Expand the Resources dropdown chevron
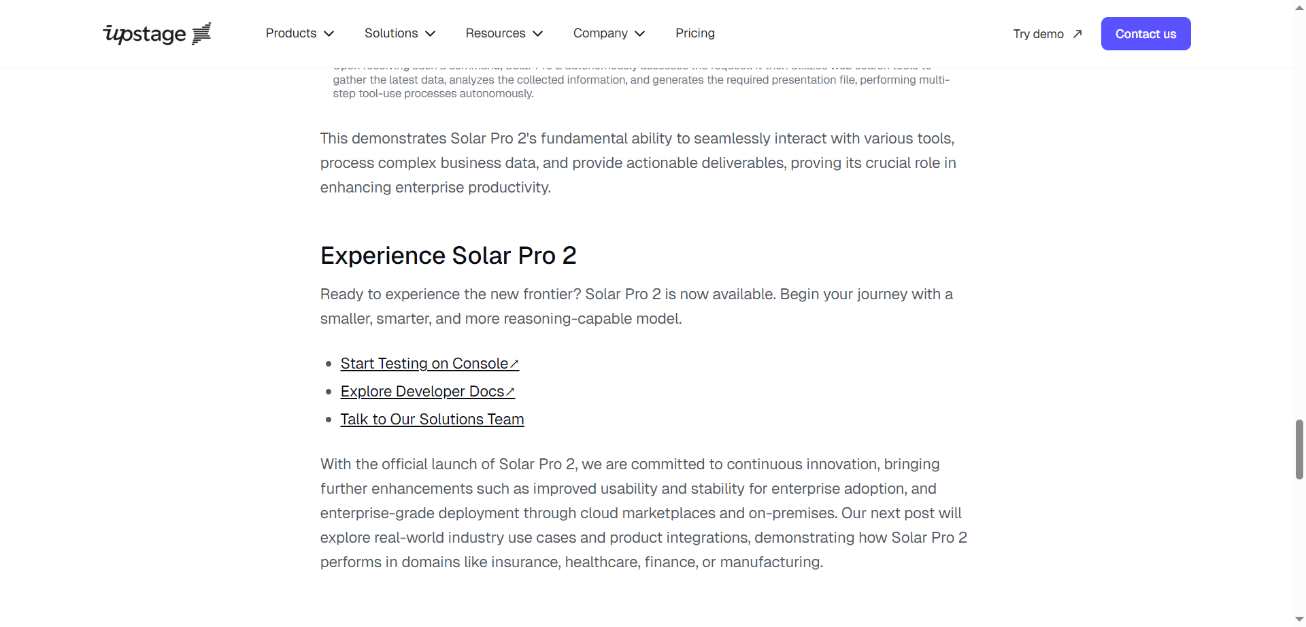The height and width of the screenshot is (627, 1306). pyautogui.click(x=538, y=34)
